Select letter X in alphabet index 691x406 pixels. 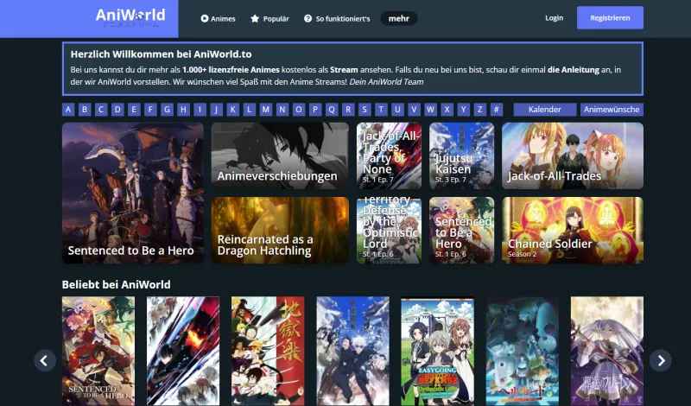447,110
